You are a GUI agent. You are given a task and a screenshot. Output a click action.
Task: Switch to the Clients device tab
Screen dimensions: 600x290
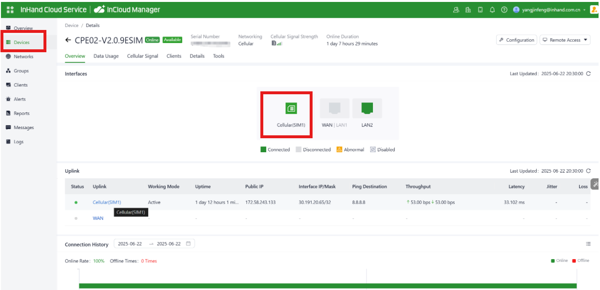(x=174, y=56)
